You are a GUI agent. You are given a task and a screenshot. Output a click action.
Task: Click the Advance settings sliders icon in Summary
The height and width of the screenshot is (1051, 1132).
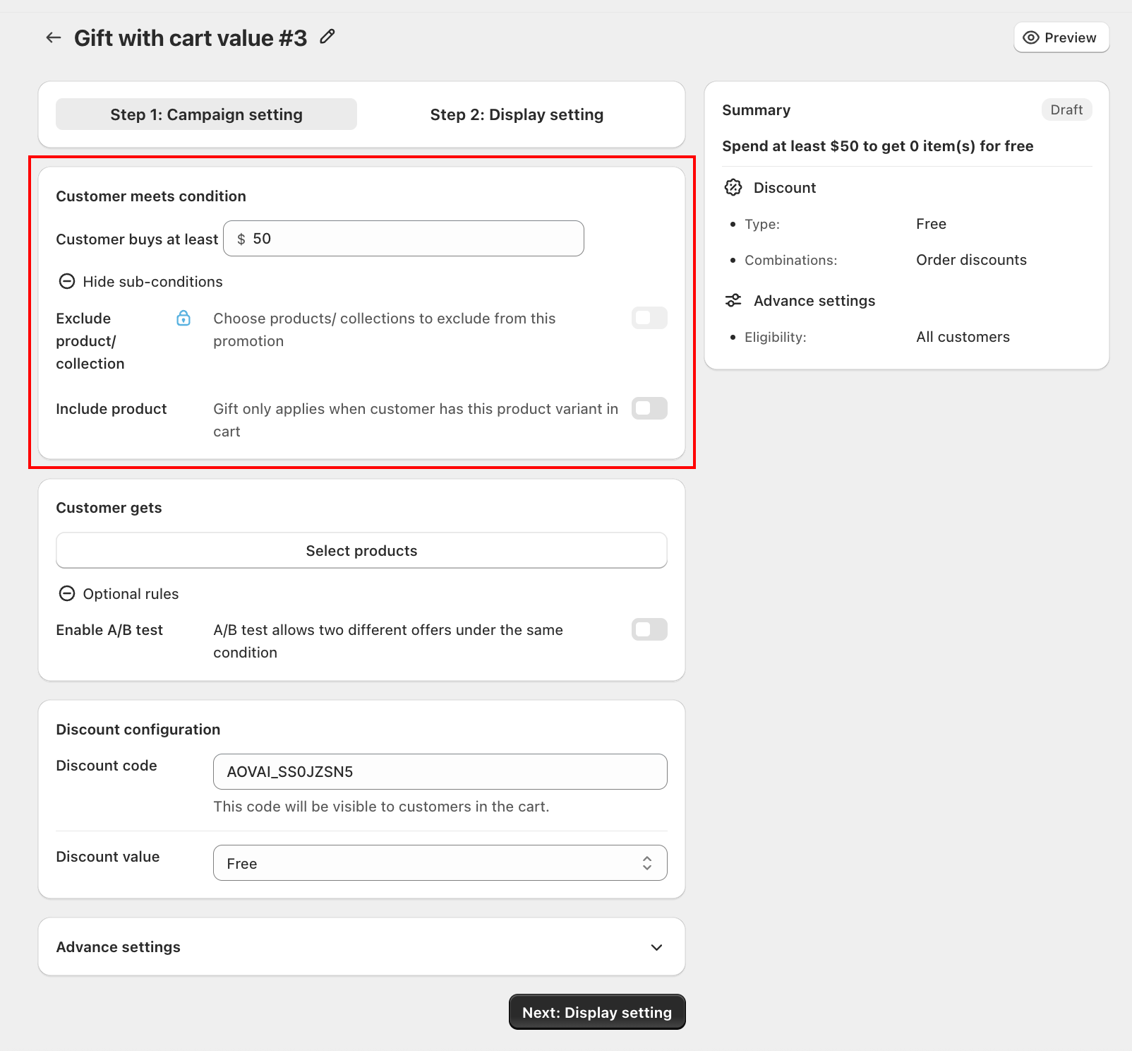[x=733, y=300]
